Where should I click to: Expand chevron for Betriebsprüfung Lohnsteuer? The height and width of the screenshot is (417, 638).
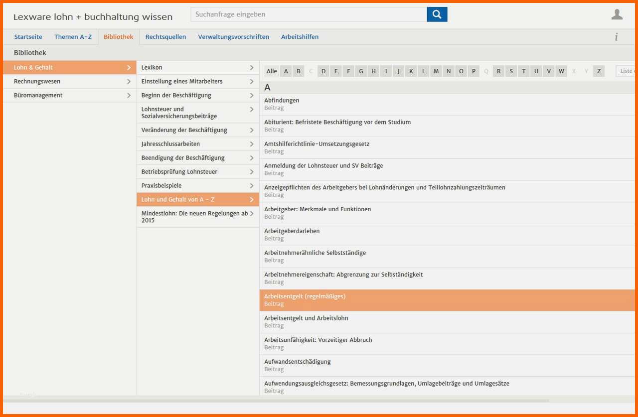click(x=252, y=172)
